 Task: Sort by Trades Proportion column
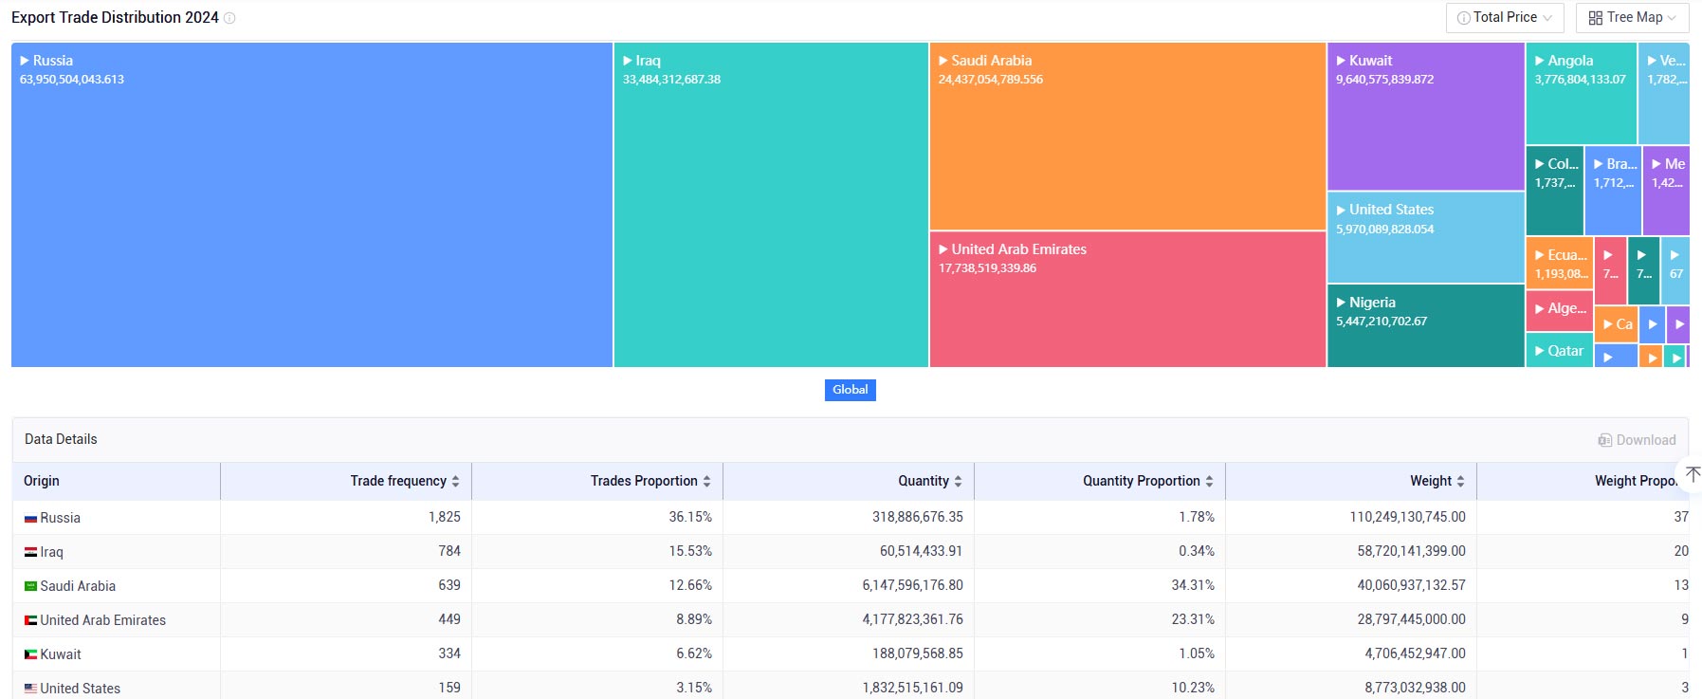[706, 482]
